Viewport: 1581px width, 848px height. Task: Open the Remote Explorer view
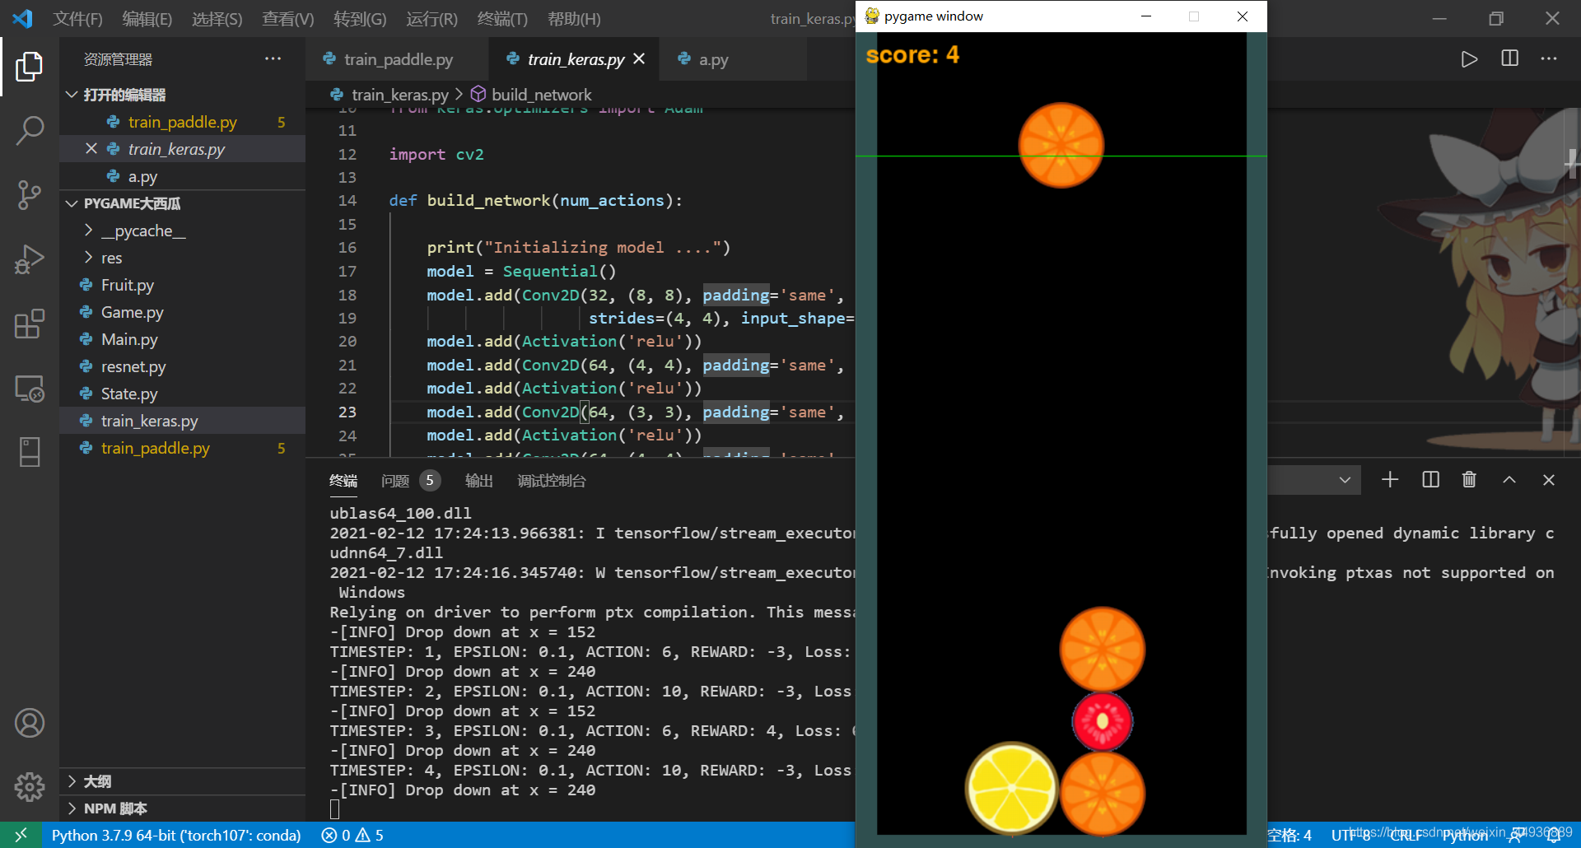[30, 388]
